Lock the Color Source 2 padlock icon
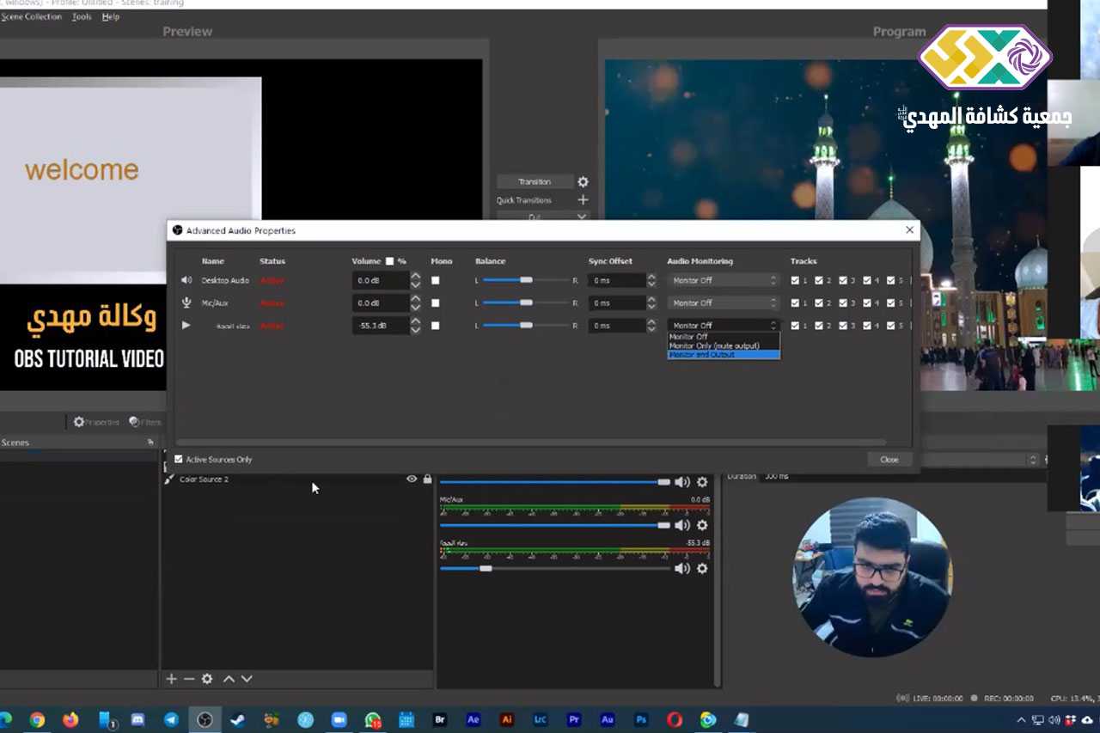 (x=427, y=480)
